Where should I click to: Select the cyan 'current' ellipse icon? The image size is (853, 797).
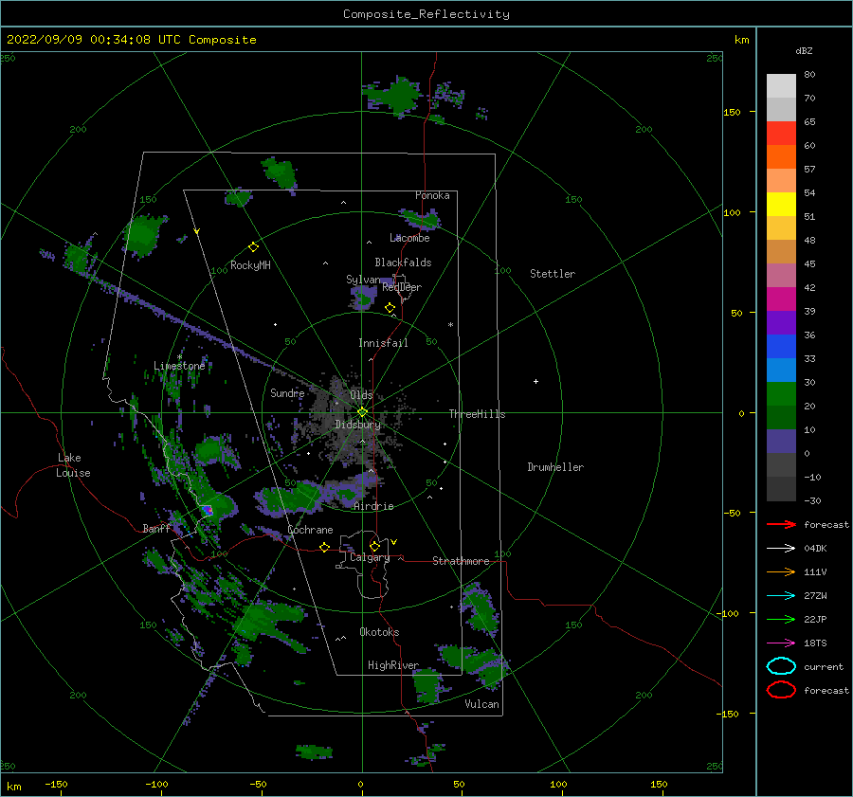click(x=781, y=666)
